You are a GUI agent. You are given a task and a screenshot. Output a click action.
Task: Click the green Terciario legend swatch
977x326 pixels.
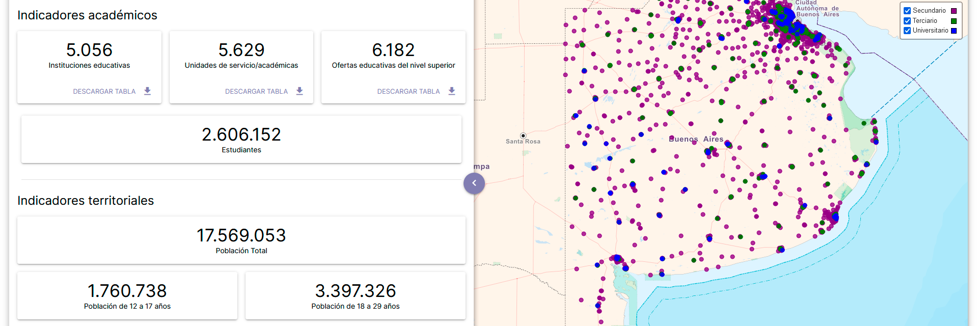[x=954, y=21]
